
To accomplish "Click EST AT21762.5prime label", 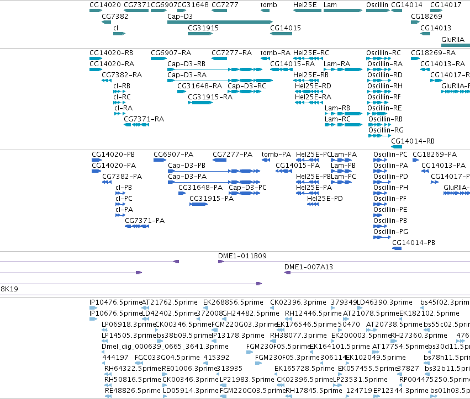I will 170,302.
